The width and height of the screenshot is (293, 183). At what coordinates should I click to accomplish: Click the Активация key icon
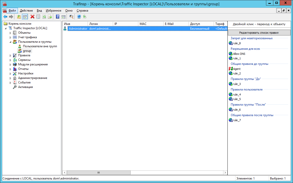pyautogui.click(x=15, y=87)
